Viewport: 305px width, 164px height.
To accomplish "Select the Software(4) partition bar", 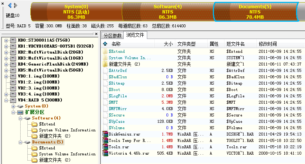I will pos(167,12).
